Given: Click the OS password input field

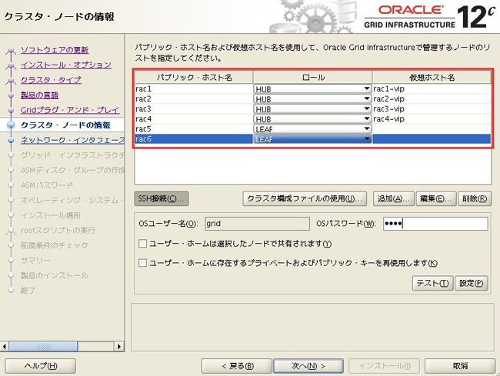Looking at the screenshot, I should tap(435, 224).
